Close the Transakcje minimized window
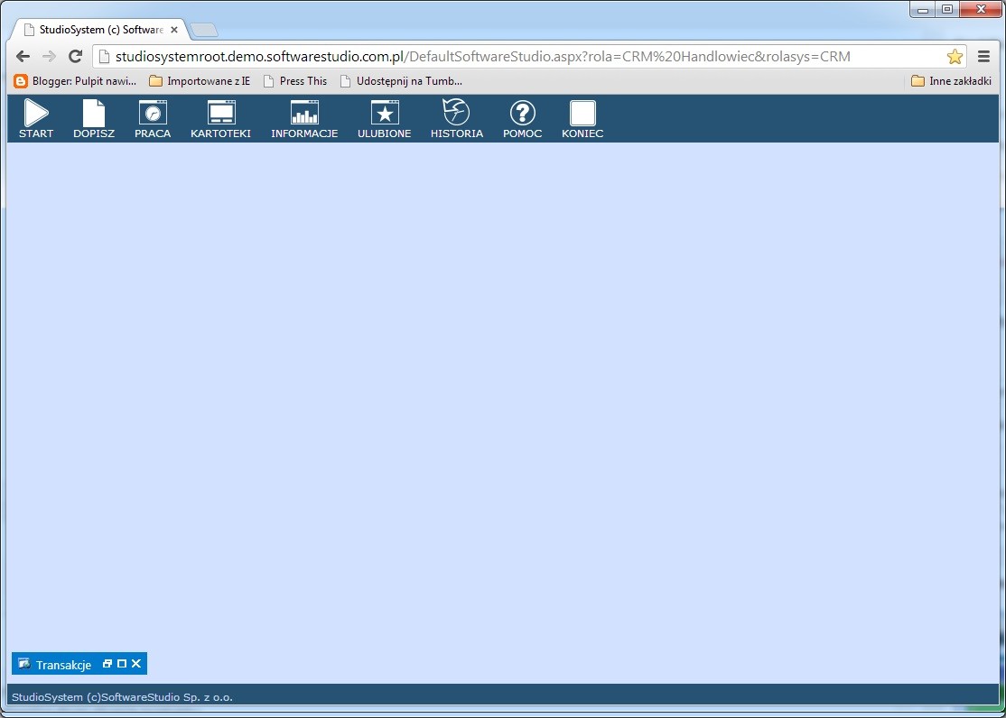1006x718 pixels. click(x=136, y=664)
